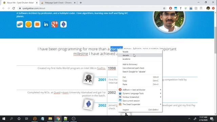This screenshot has width=217, height=122.
Task: Click the grey 2002 year heading
Action: coord(112,93)
